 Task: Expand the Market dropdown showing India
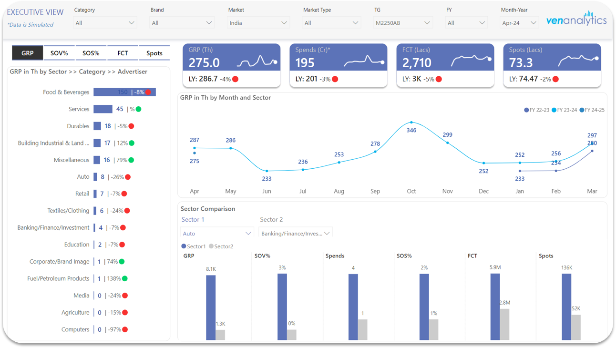click(258, 23)
